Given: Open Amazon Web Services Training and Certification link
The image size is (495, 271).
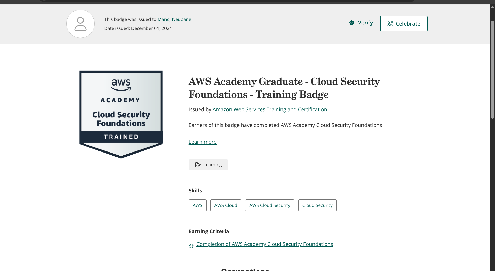Looking at the screenshot, I should point(270,109).
